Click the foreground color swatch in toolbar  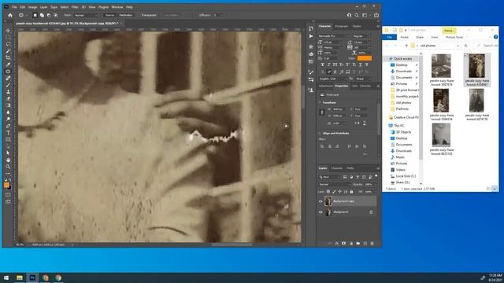[6, 186]
